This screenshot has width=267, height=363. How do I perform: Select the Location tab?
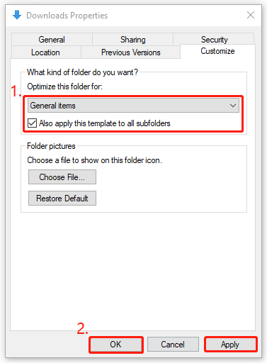(x=46, y=52)
